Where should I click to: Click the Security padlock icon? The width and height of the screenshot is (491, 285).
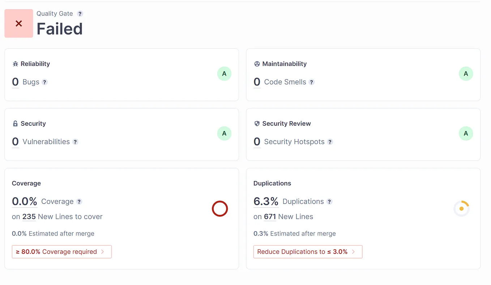point(15,123)
